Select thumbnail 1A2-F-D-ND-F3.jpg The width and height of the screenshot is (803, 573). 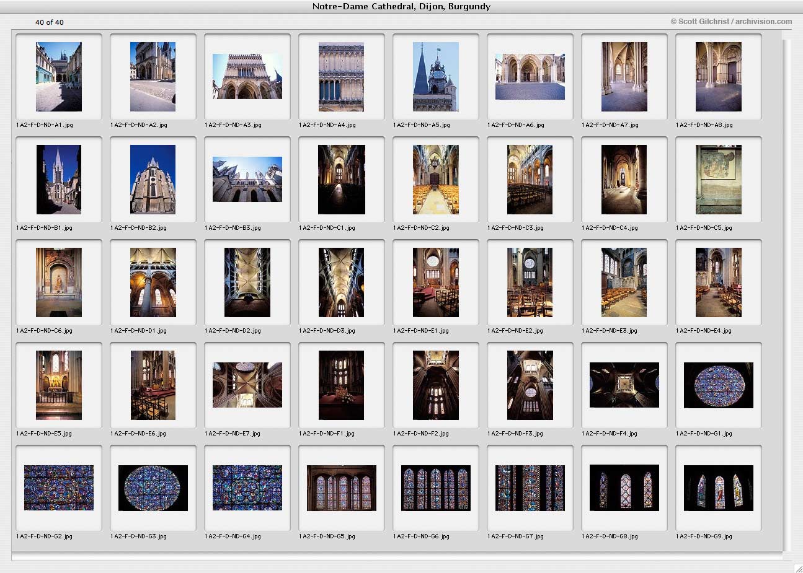tap(530, 385)
